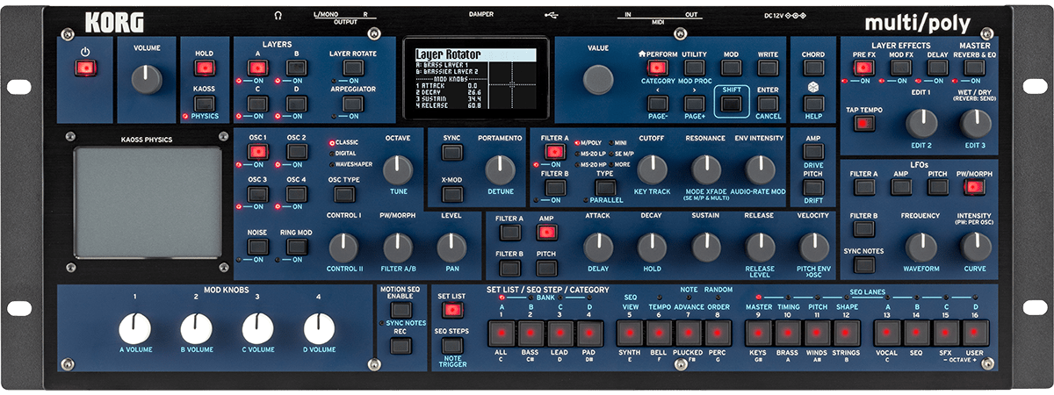1054x395 pixels.
Task: Toggle the LFO SYNC NOTES button
Action: click(863, 263)
